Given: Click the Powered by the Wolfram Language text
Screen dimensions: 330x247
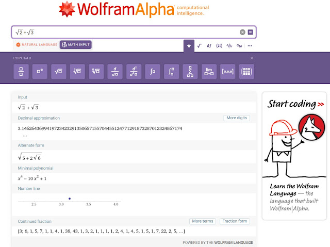Looking at the screenshot, I should [x=218, y=242].
